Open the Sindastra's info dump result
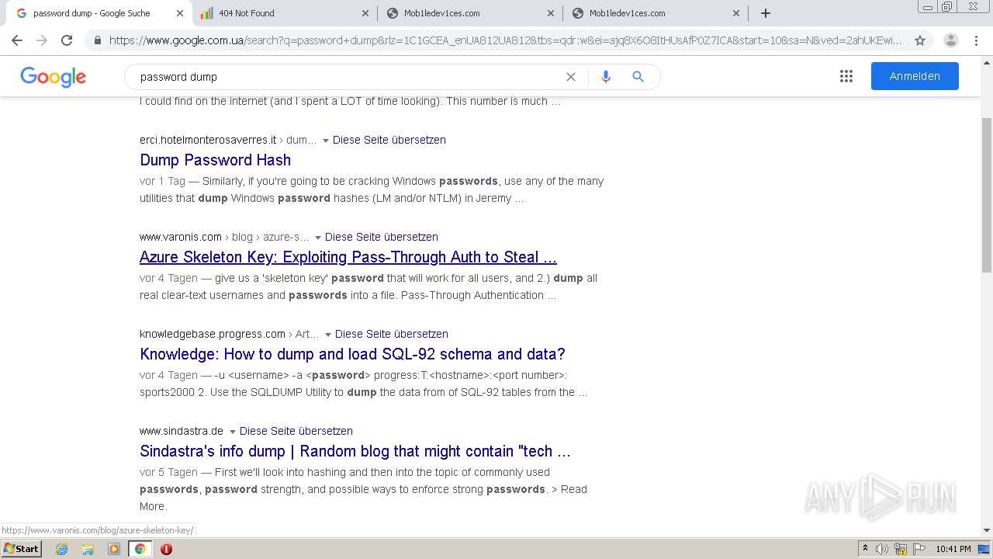Viewport: 993px width, 559px height. click(355, 451)
